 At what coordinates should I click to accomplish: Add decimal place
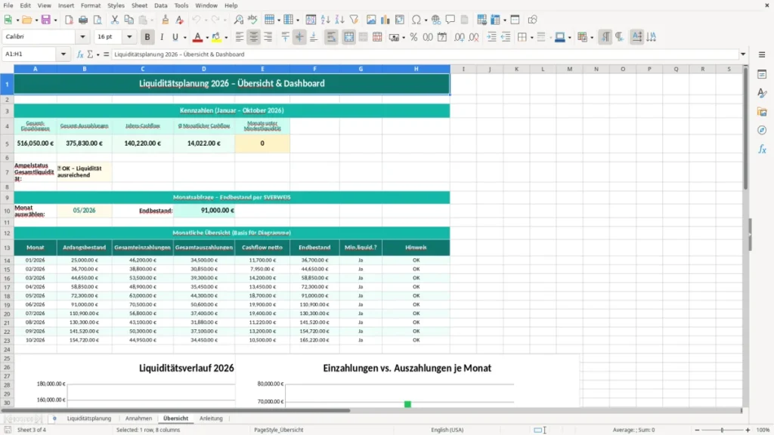point(460,37)
